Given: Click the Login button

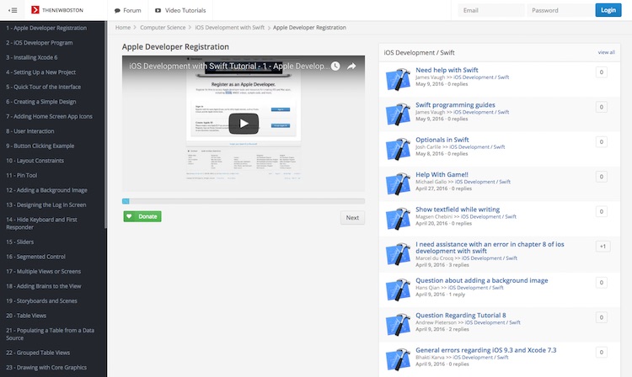Looking at the screenshot, I should pos(608,10).
